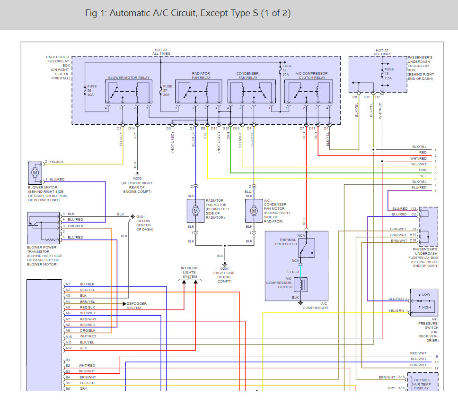Select the Fuse 58 20A symbol
Image resolution: width=458 pixels, height=404 pixels.
tap(280, 70)
